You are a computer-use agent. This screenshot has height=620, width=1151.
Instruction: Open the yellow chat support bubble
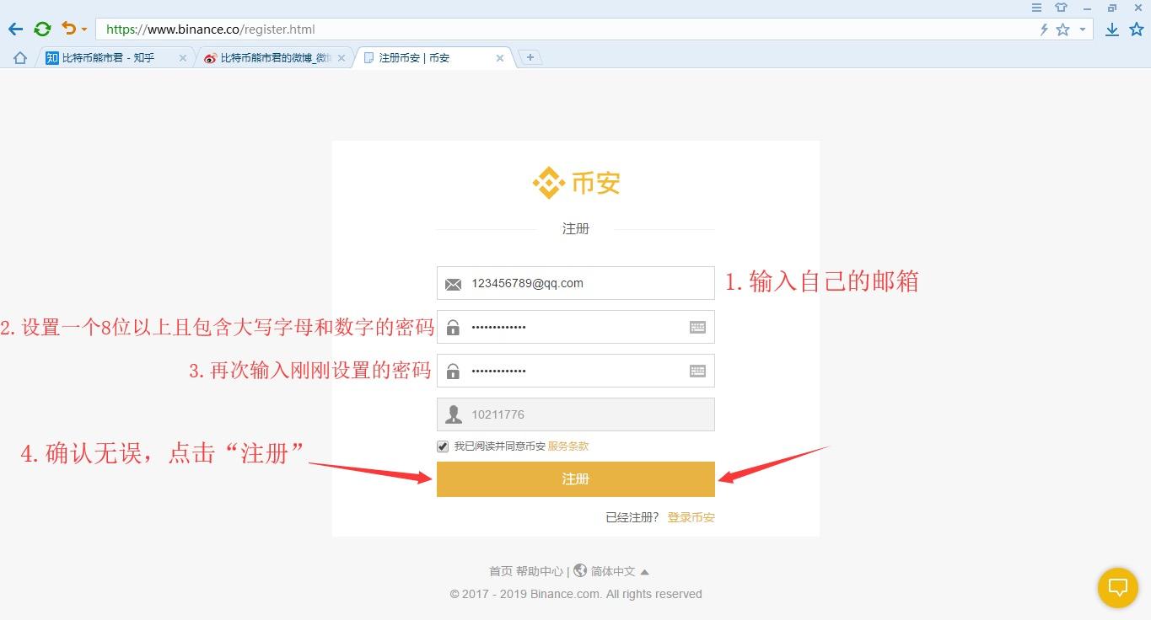(x=1118, y=587)
